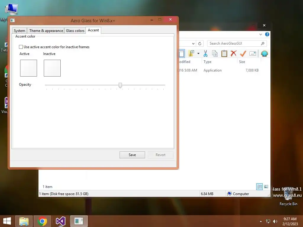Image resolution: width=303 pixels, height=227 pixels.
Task: Click the Revert button
Action: (160, 155)
